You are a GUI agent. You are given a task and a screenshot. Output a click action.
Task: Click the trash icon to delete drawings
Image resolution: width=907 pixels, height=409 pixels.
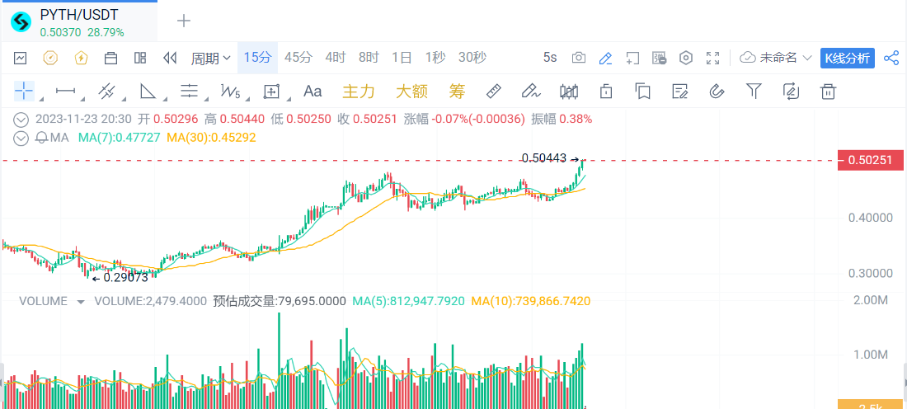click(x=828, y=91)
